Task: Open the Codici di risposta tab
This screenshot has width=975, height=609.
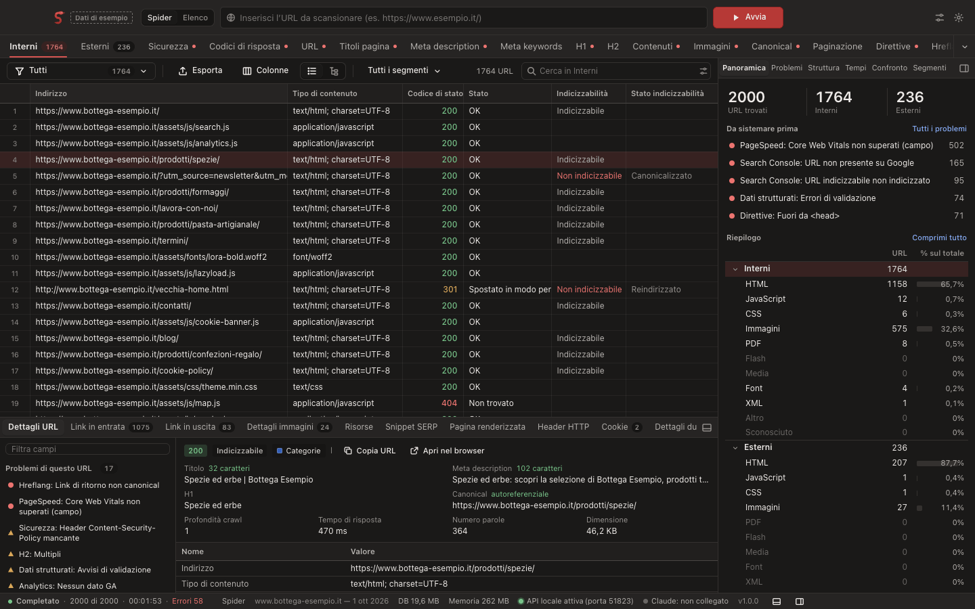Action: (x=248, y=47)
